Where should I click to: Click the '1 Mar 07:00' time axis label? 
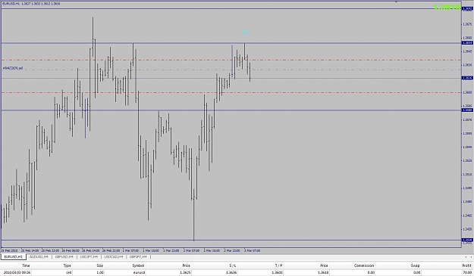click(131, 250)
